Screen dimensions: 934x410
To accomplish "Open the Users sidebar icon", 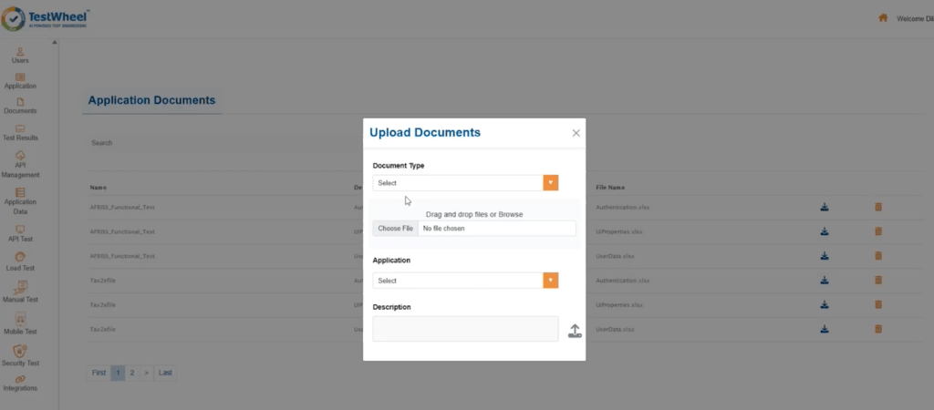I will tap(20, 55).
